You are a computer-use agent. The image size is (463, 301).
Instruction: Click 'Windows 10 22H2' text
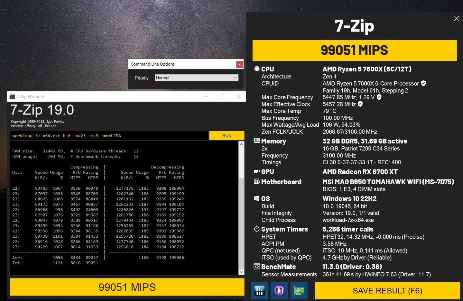(350, 199)
